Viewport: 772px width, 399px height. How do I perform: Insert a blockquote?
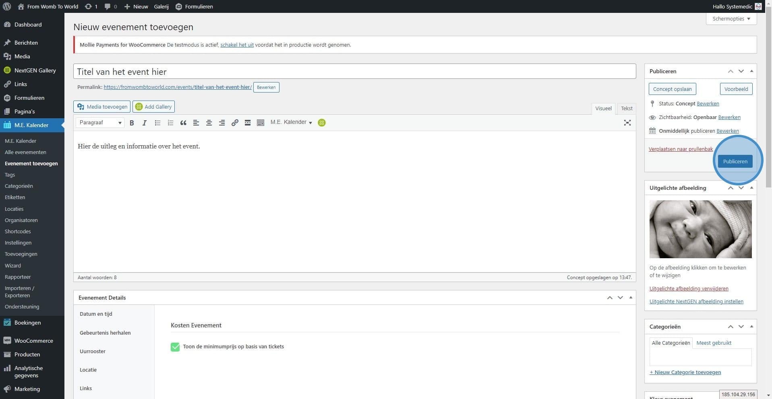click(183, 123)
